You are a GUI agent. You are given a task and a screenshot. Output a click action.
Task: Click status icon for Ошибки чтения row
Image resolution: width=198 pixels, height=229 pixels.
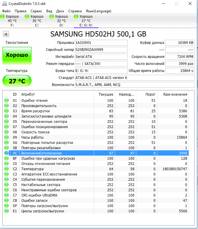click(6, 100)
